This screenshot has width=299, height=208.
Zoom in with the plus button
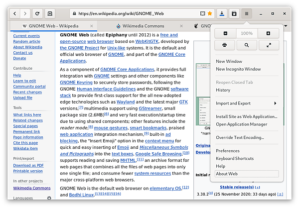tap(268, 33)
